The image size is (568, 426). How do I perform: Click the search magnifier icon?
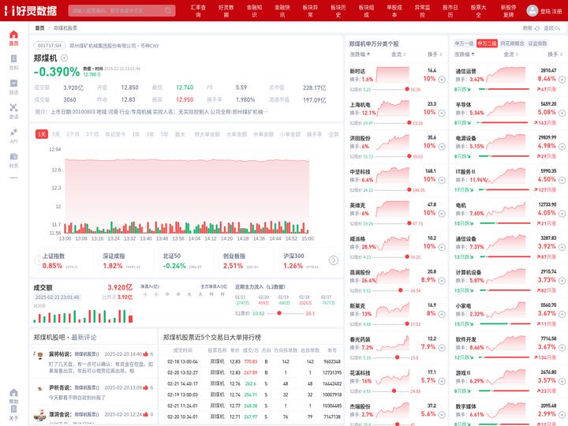tap(168, 10)
